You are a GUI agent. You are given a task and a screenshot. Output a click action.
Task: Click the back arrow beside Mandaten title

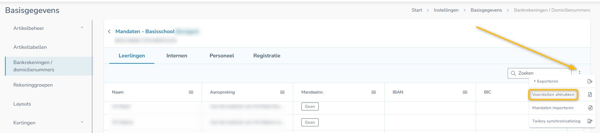coord(109,32)
